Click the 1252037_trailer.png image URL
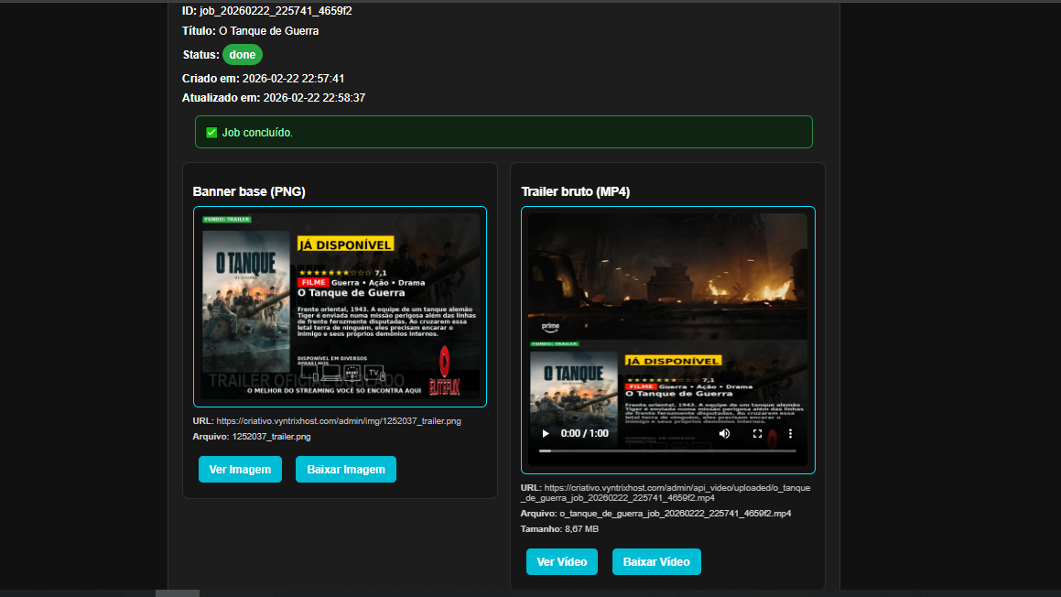 (x=339, y=421)
